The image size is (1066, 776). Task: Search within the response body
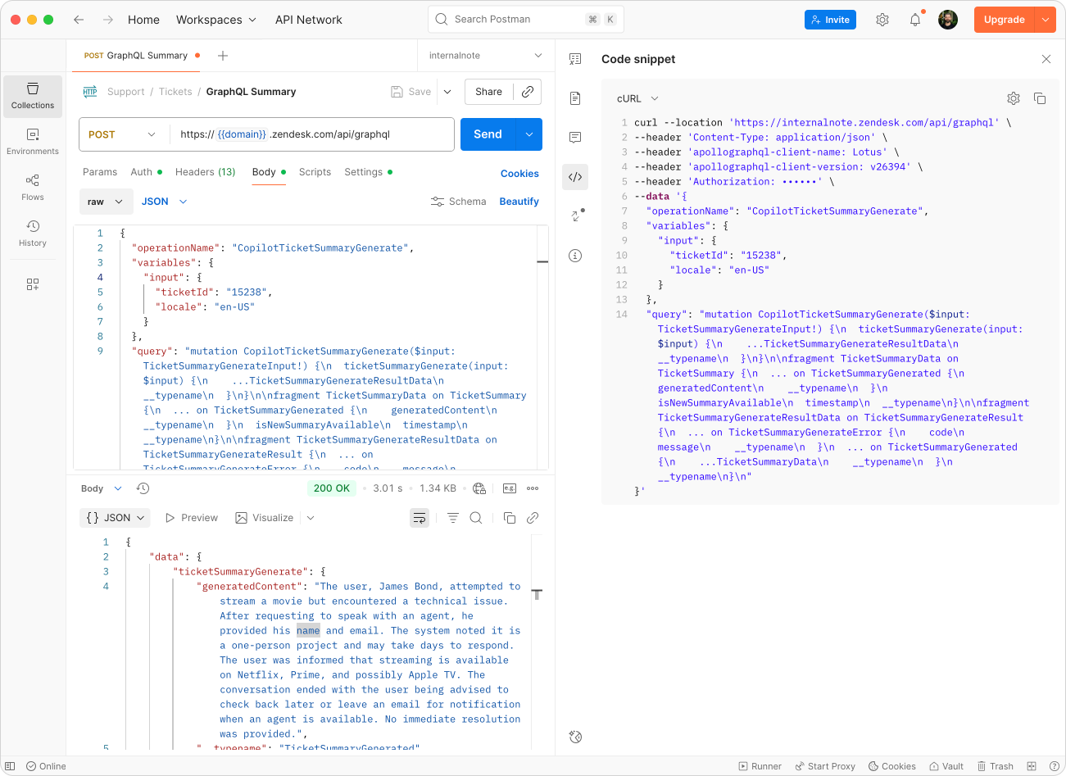[475, 518]
